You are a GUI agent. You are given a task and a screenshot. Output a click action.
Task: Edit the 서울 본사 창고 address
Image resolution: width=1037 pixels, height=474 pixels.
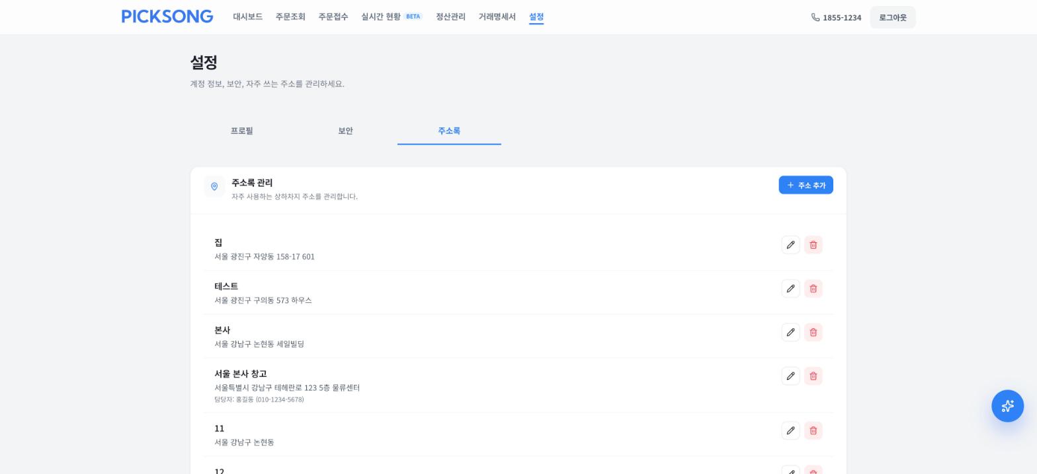790,376
